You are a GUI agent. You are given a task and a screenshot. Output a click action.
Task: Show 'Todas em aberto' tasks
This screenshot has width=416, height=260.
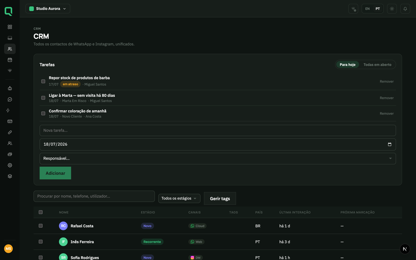click(377, 64)
